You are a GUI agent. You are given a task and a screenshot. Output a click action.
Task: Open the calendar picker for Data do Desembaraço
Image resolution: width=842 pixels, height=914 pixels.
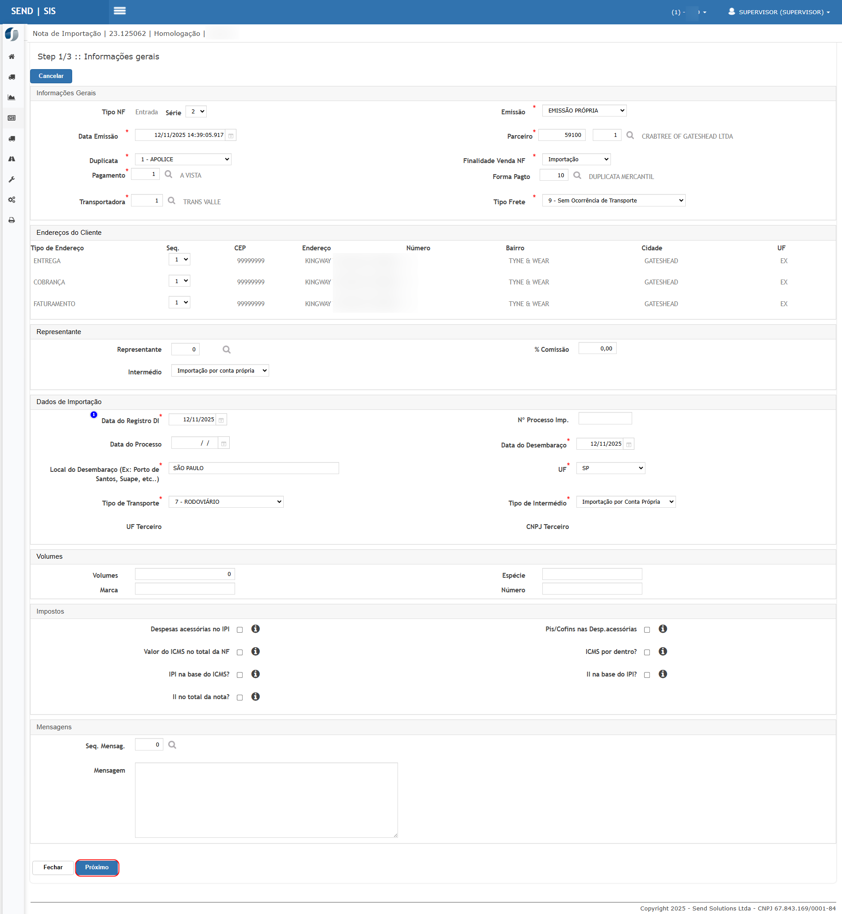pyautogui.click(x=628, y=444)
